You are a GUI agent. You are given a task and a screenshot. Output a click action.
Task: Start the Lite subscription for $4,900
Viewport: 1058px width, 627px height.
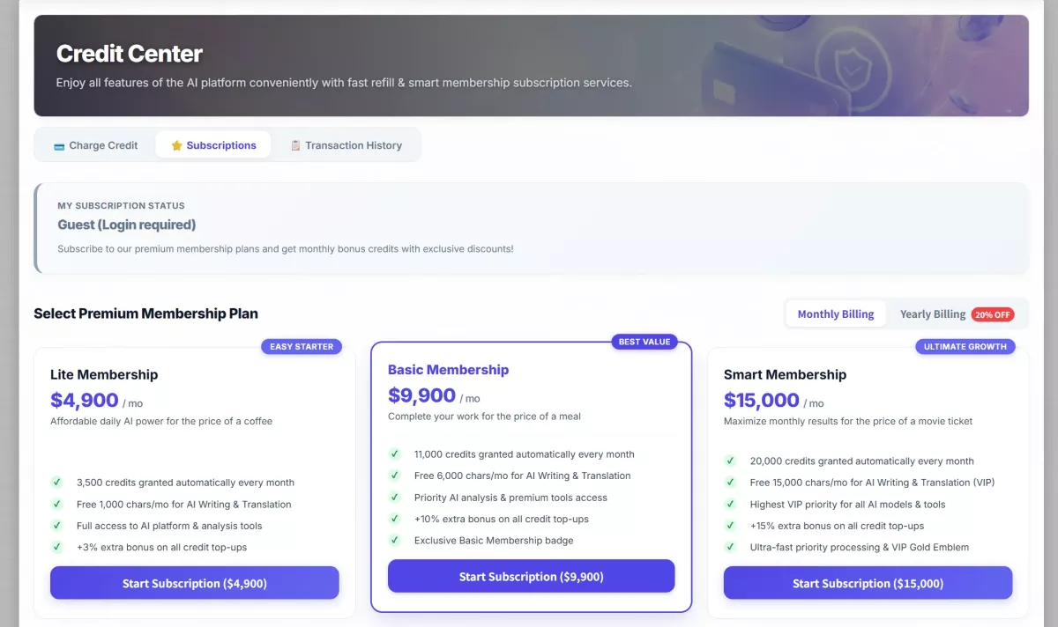pos(195,583)
